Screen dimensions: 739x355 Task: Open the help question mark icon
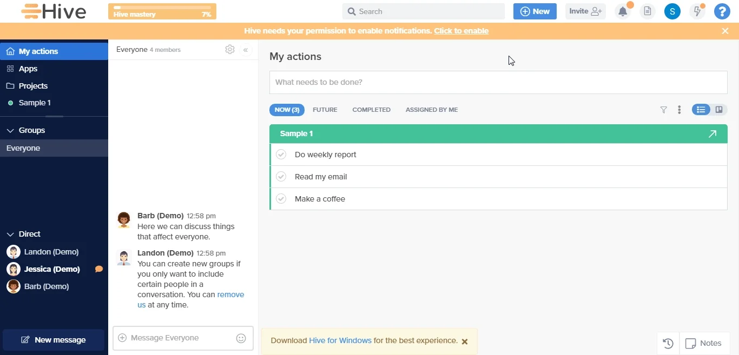coord(722,11)
